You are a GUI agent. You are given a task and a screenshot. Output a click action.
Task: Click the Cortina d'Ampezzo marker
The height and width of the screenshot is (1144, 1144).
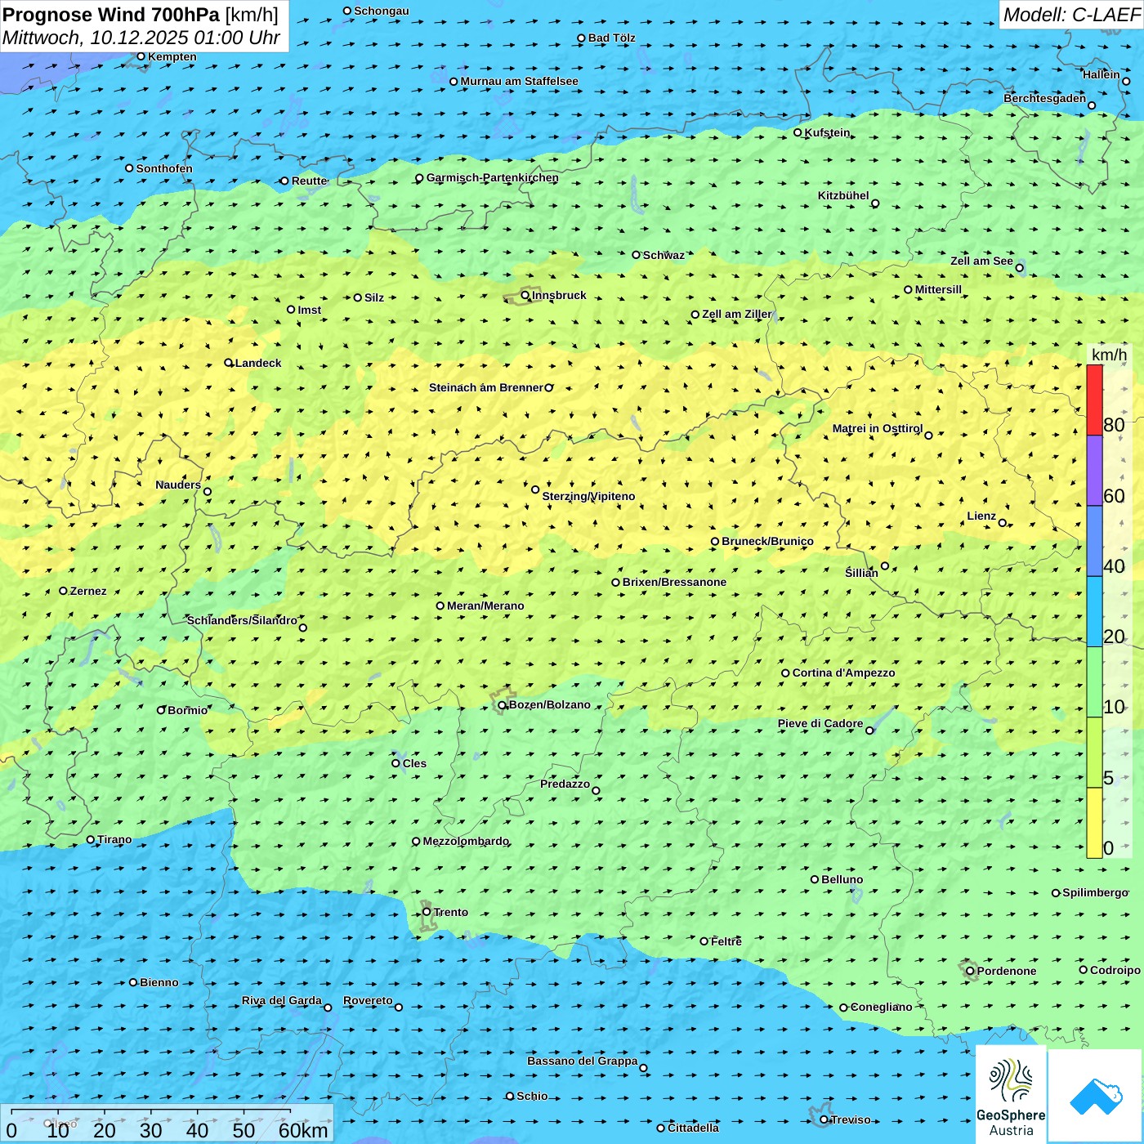click(x=786, y=673)
